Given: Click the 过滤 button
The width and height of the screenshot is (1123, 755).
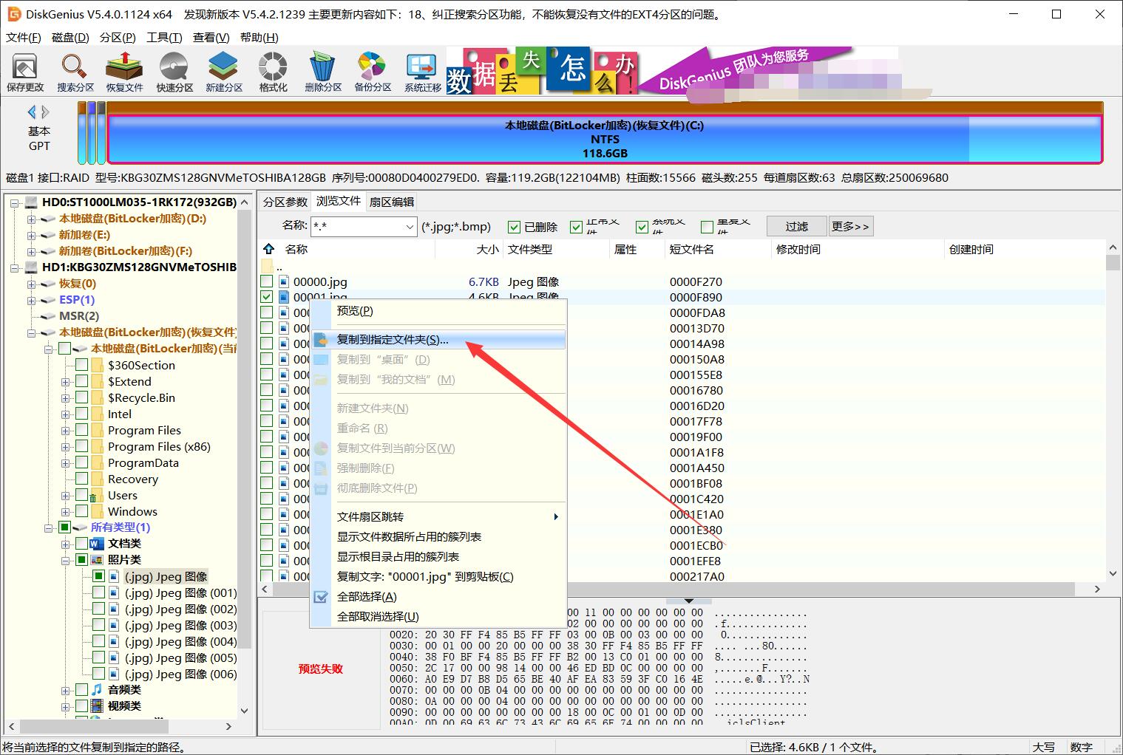Looking at the screenshot, I should (796, 226).
